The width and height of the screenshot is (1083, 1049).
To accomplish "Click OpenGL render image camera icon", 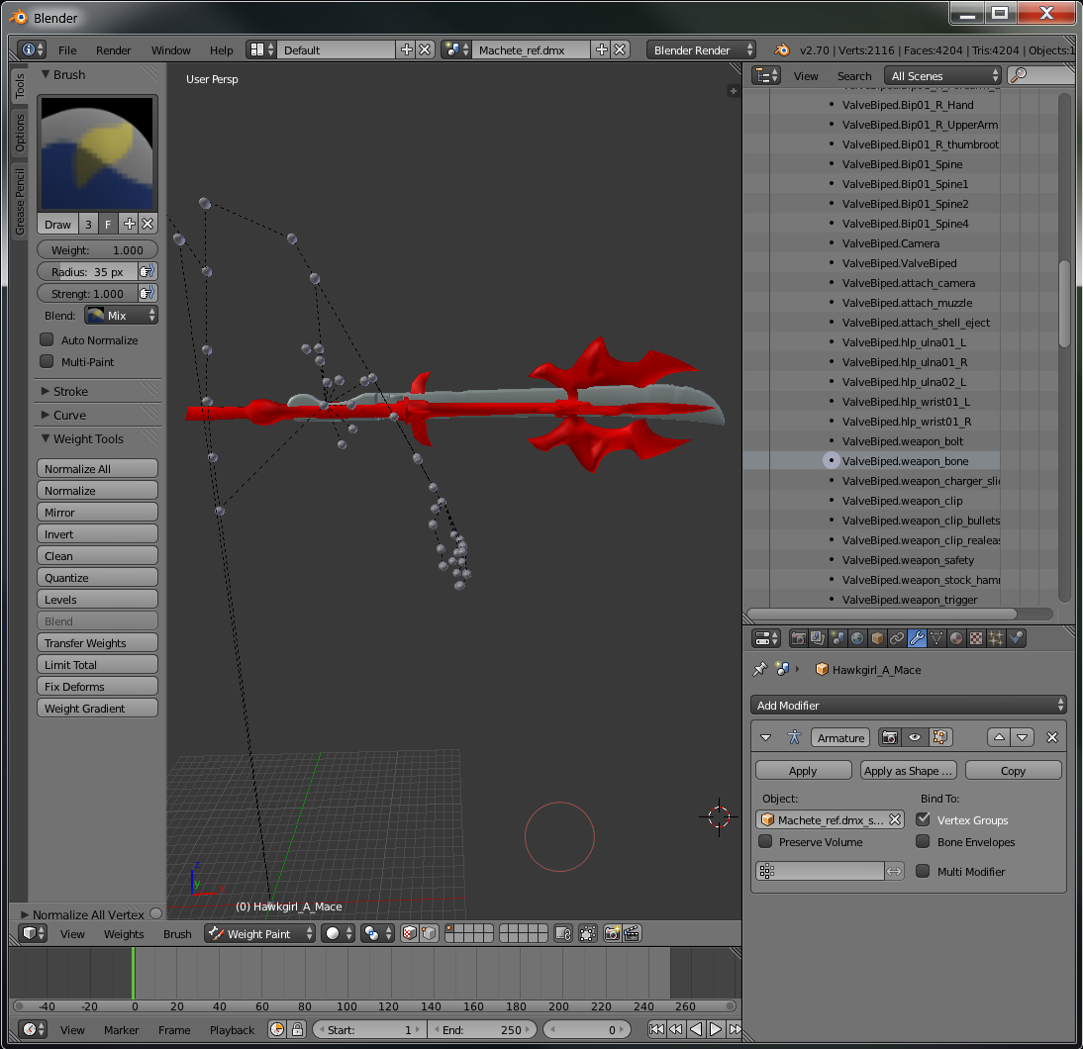I will pyautogui.click(x=612, y=933).
